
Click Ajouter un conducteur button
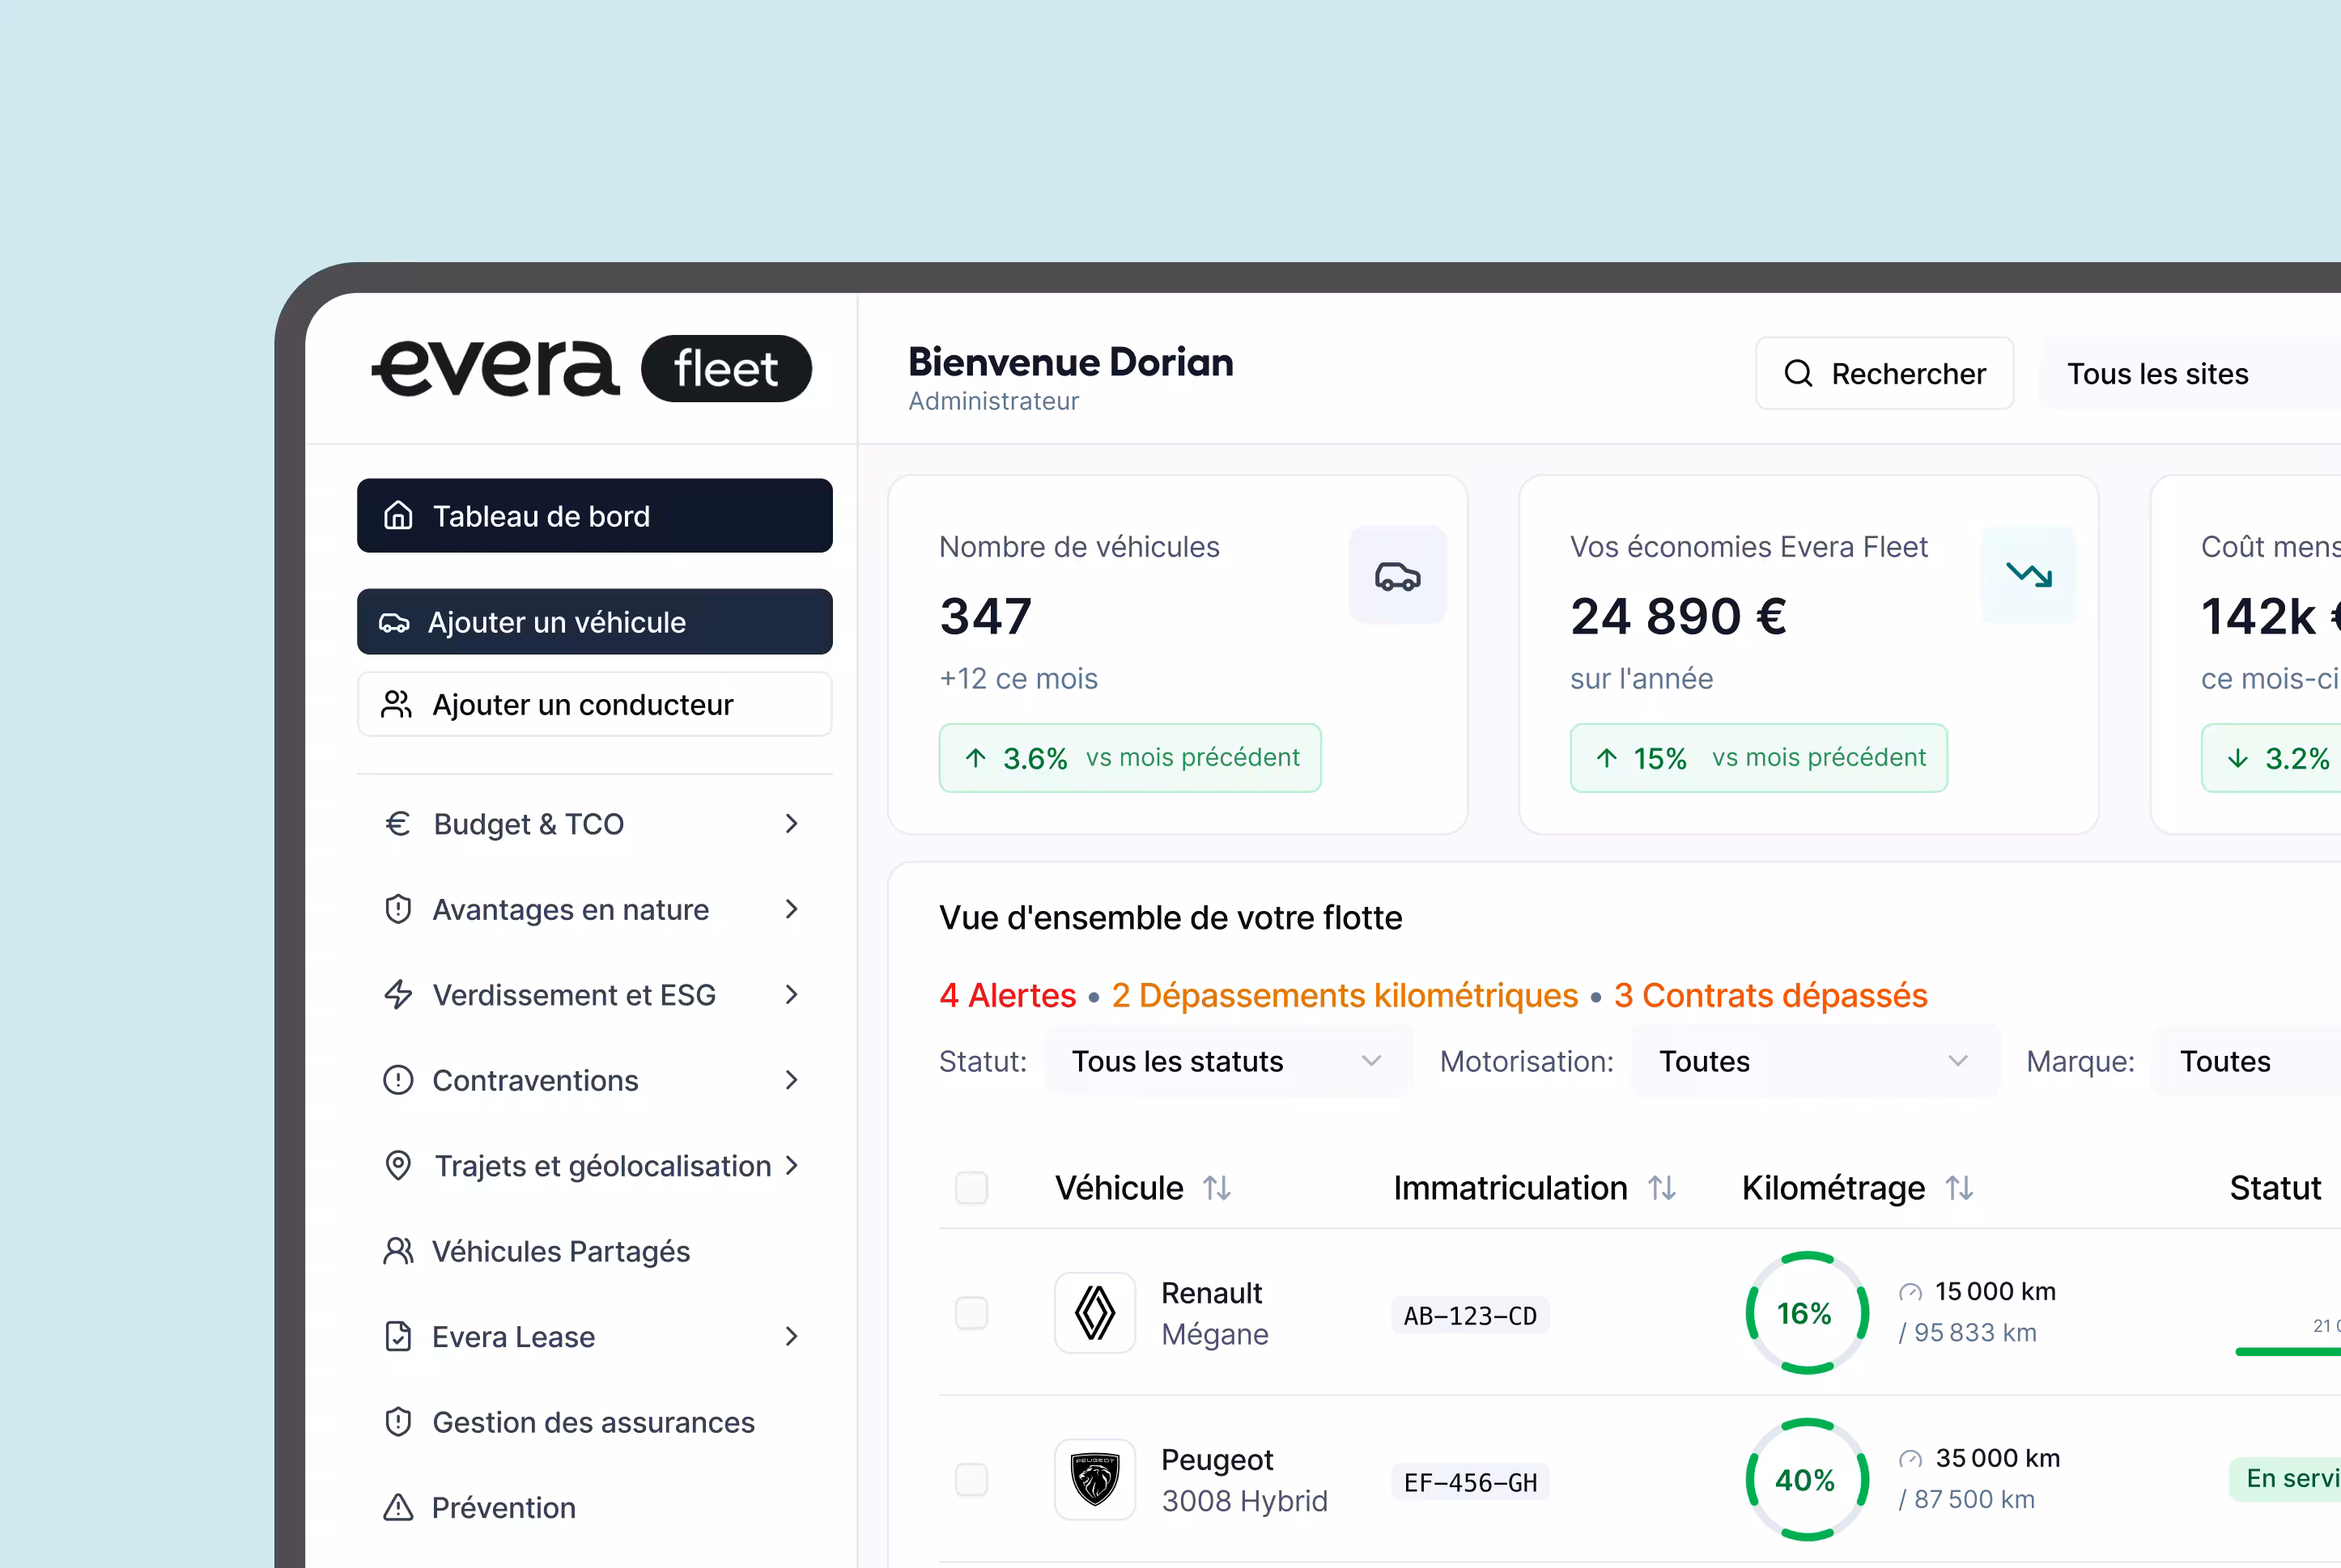pyautogui.click(x=593, y=705)
